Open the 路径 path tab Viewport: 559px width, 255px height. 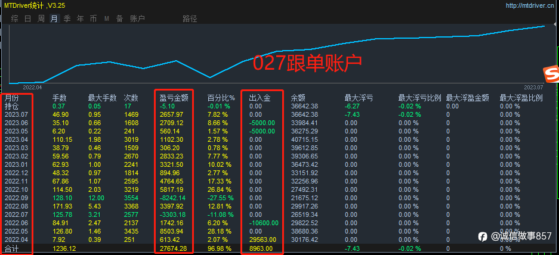coord(190,18)
